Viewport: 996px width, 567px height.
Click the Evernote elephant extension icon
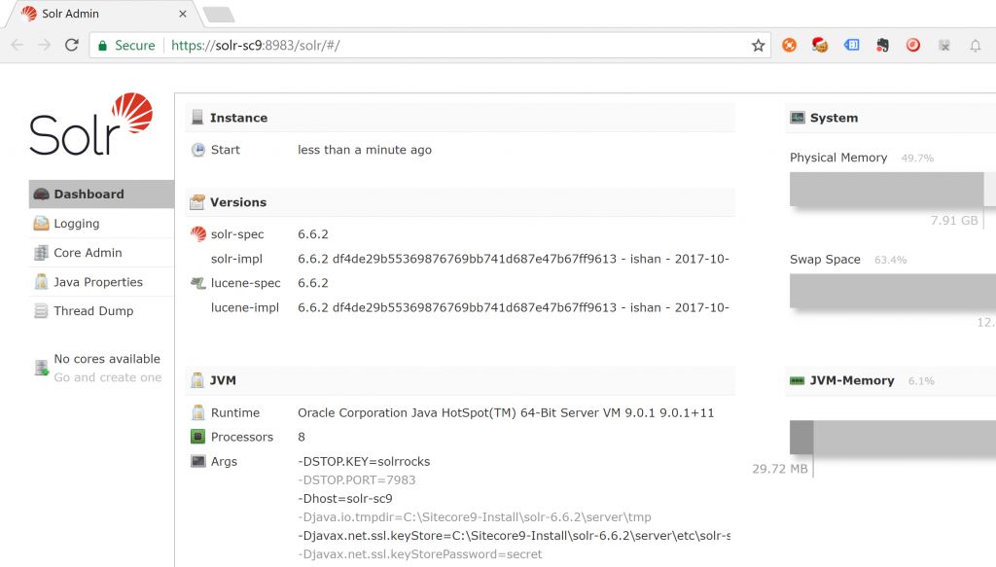tap(882, 45)
